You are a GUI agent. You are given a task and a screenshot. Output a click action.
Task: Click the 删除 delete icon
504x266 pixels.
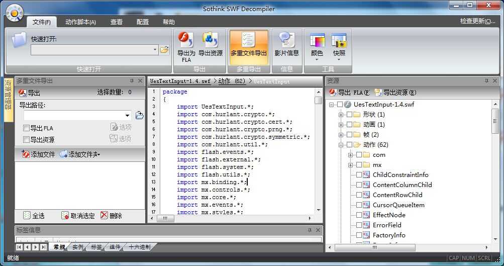point(104,215)
